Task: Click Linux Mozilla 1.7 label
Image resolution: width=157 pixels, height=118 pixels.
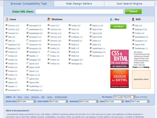Action: [x=34, y=56]
